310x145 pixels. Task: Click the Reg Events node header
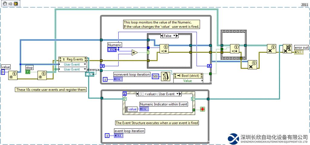point(73,59)
